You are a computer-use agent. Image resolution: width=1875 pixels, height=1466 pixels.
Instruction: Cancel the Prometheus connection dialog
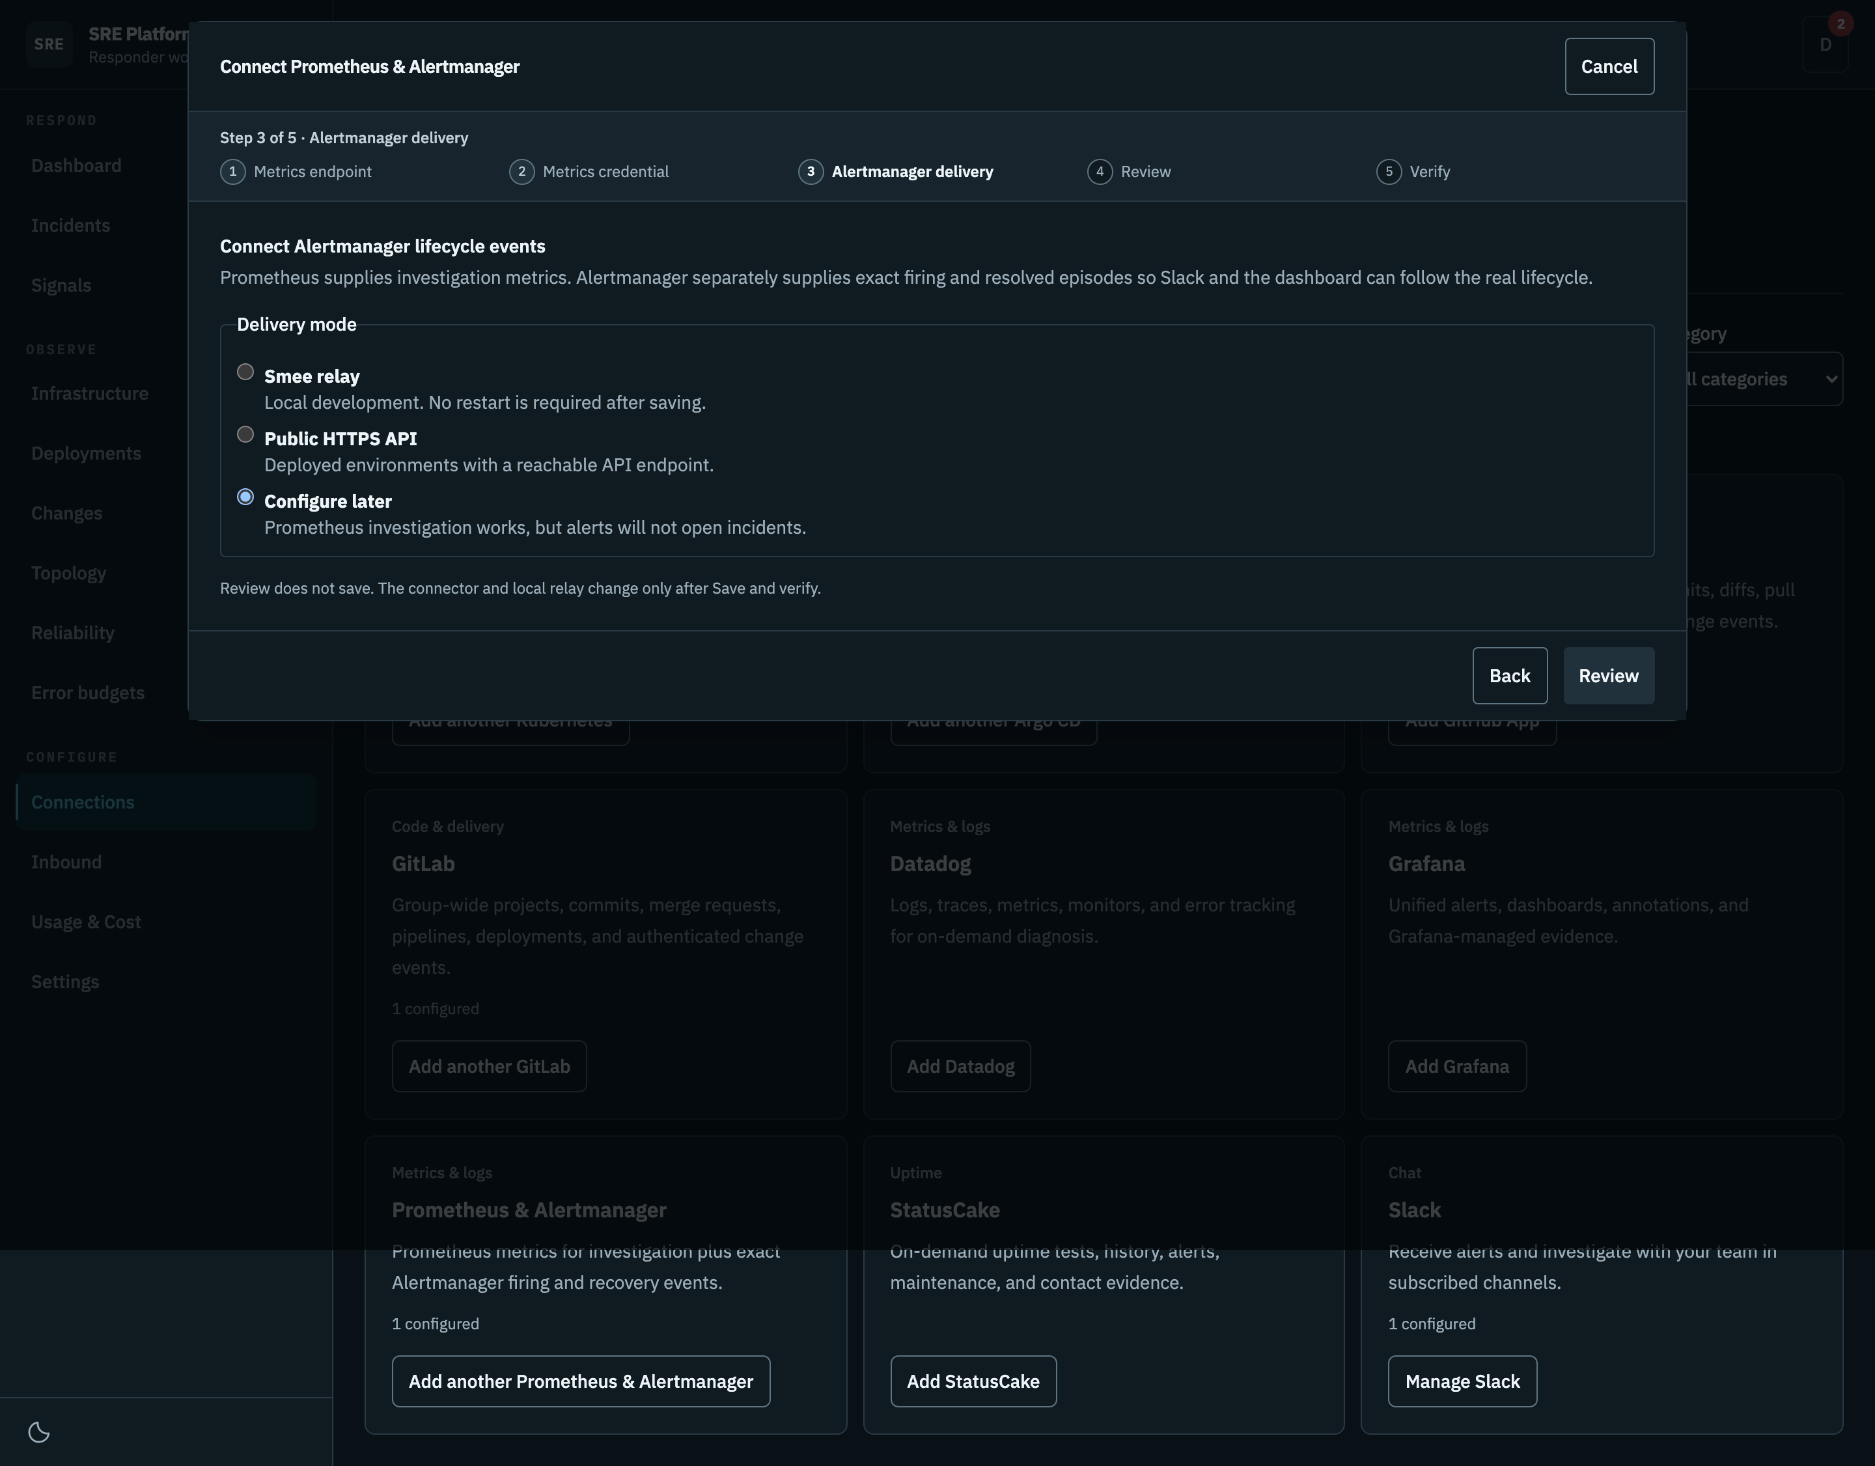click(1609, 66)
